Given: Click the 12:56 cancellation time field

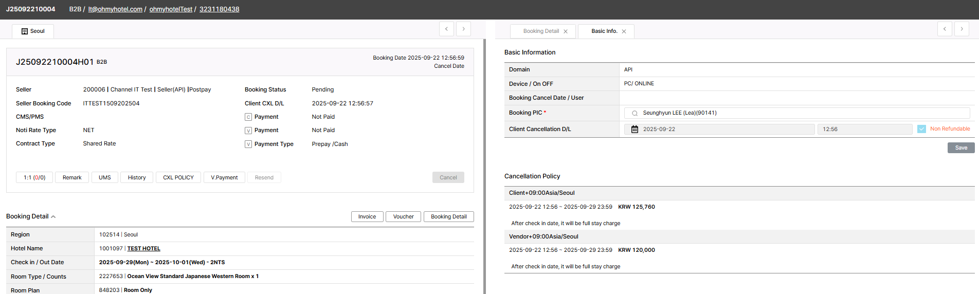Looking at the screenshot, I should tap(864, 130).
